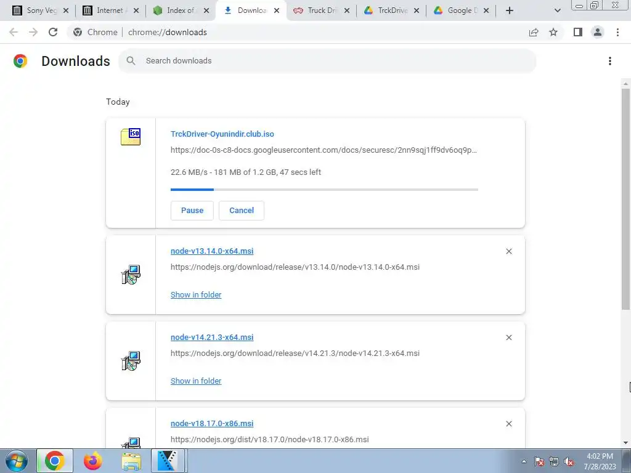Click the Action Center flag icon
Image resolution: width=631 pixels, height=473 pixels.
point(539,461)
